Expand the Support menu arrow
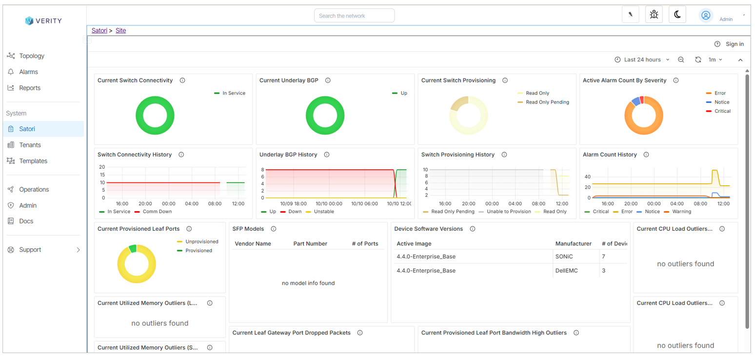The image size is (755, 356). coord(79,250)
